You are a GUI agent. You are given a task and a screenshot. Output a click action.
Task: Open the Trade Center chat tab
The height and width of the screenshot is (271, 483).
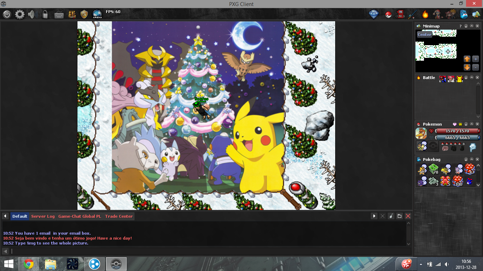point(119,216)
